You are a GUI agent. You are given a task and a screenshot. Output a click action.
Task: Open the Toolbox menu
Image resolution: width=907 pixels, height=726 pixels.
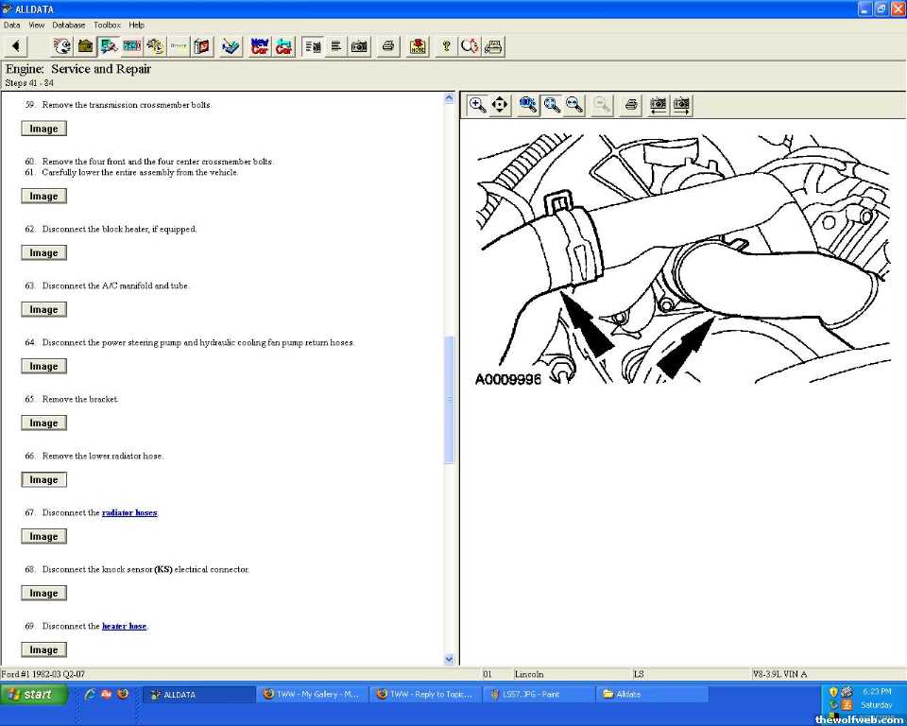pyautogui.click(x=107, y=25)
